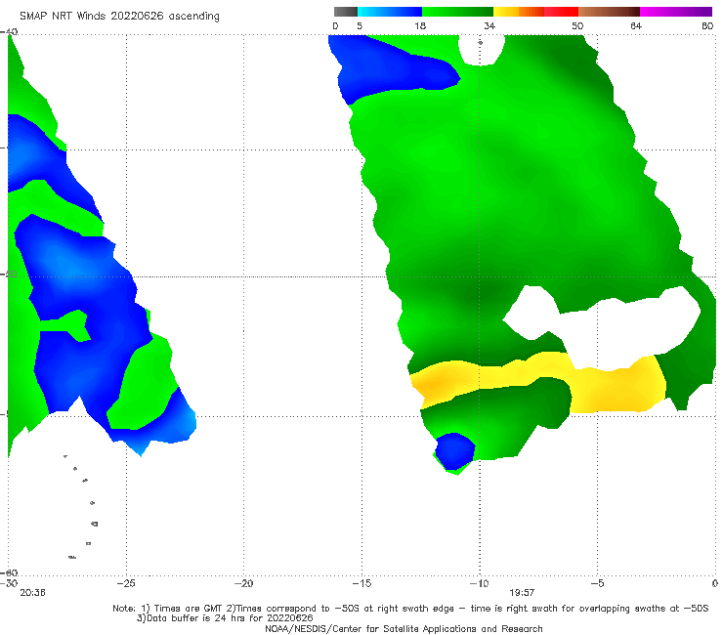The height and width of the screenshot is (635, 723).
Task: Click the longitude label '-30'
Action: pos(9,583)
